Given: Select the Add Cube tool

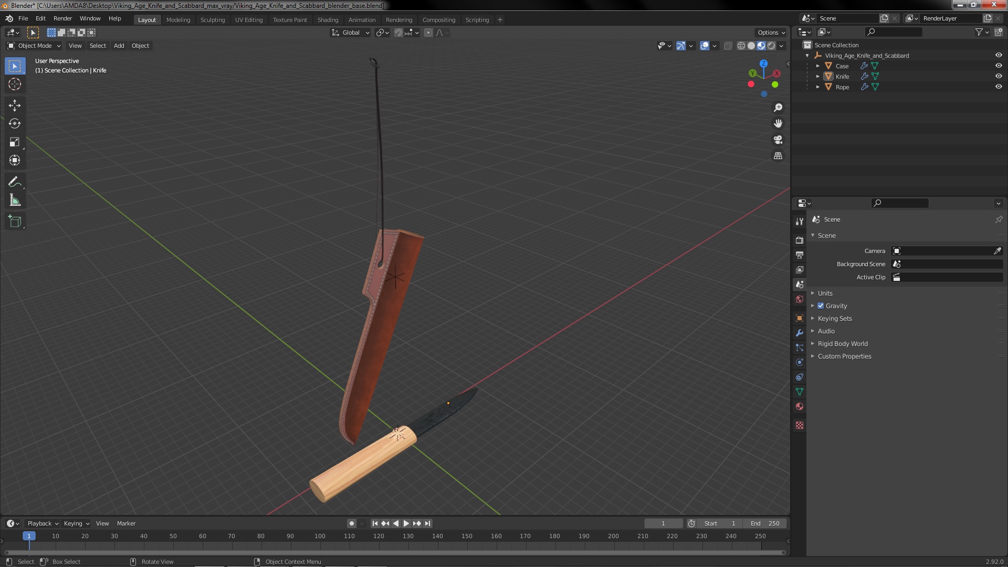Looking at the screenshot, I should (15, 222).
